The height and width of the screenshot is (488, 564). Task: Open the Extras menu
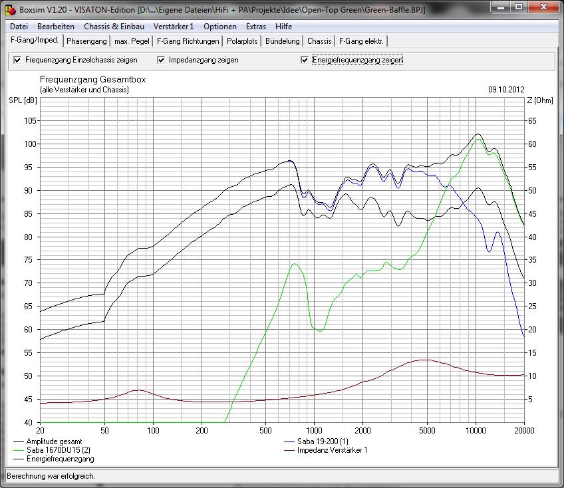click(x=256, y=27)
